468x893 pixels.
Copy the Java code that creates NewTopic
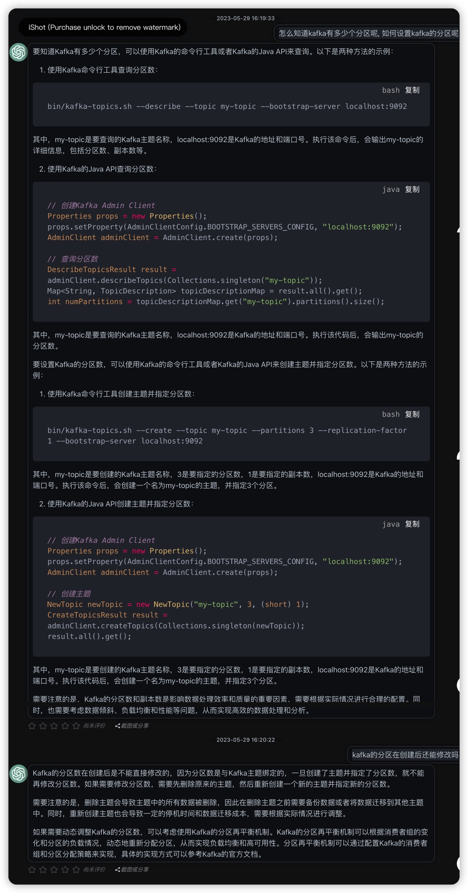coord(412,524)
